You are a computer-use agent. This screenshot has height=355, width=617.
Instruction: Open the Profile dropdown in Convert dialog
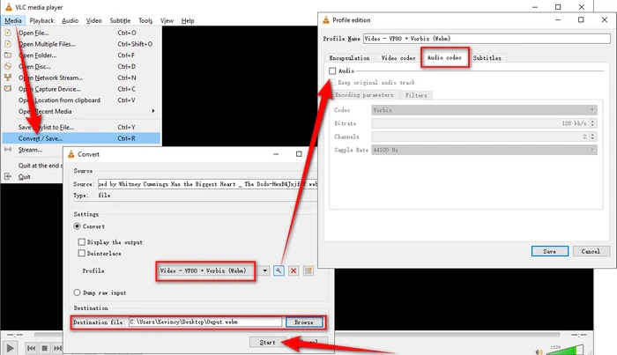264,270
